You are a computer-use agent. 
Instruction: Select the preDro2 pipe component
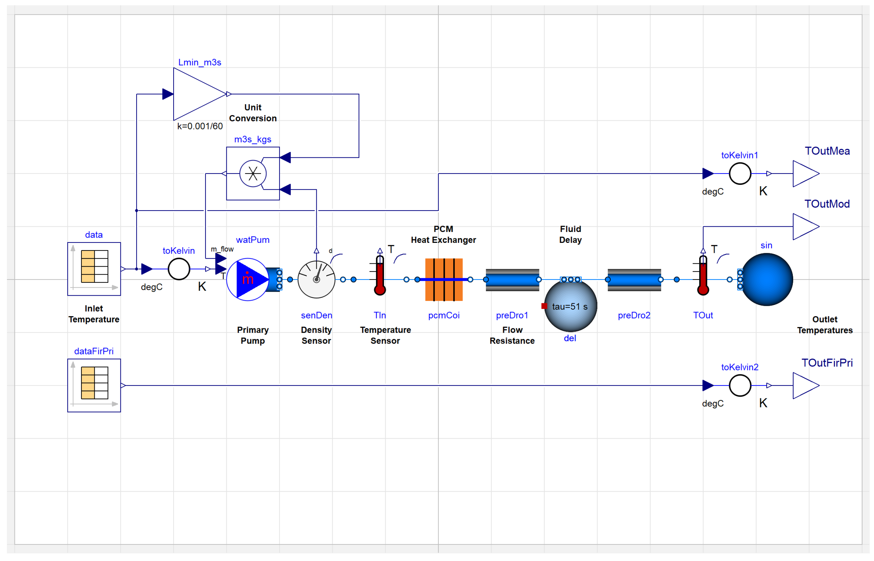click(634, 280)
